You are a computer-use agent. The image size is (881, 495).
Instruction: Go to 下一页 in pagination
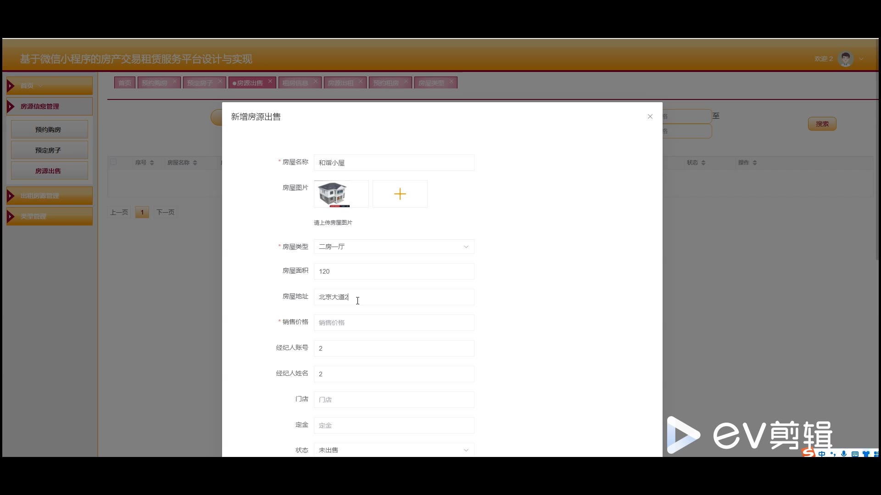(165, 212)
